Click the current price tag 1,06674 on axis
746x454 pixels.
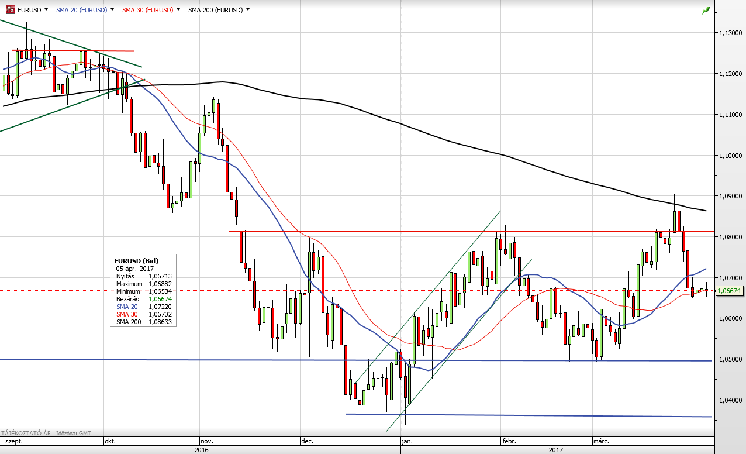pyautogui.click(x=729, y=290)
